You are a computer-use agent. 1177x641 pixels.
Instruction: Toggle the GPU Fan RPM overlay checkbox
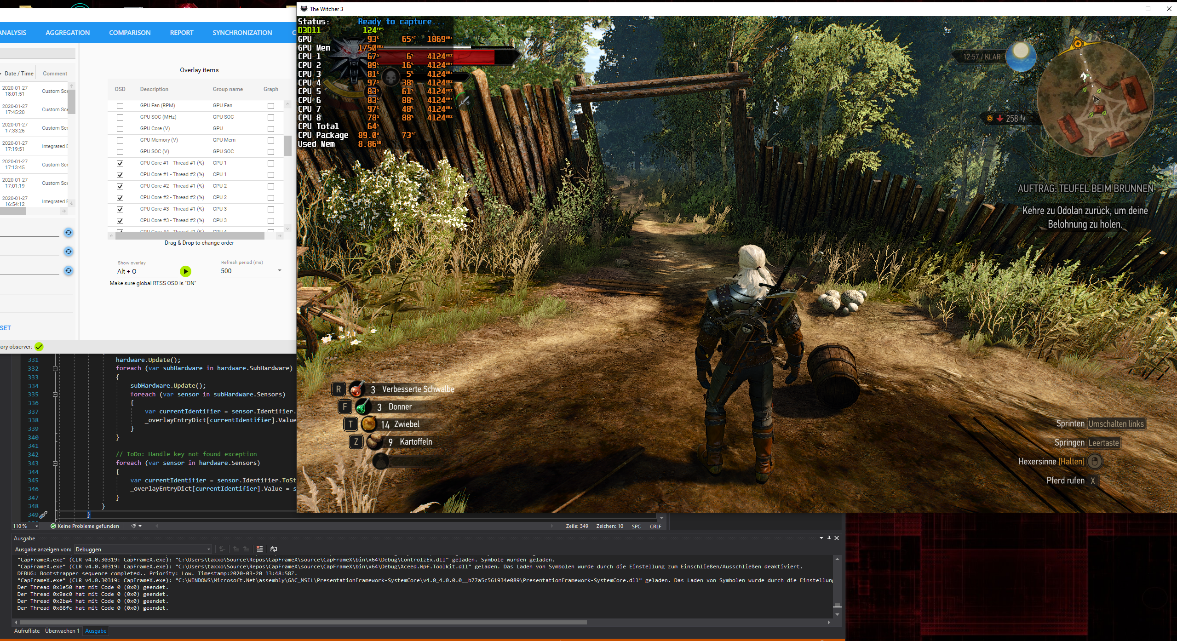click(x=119, y=105)
